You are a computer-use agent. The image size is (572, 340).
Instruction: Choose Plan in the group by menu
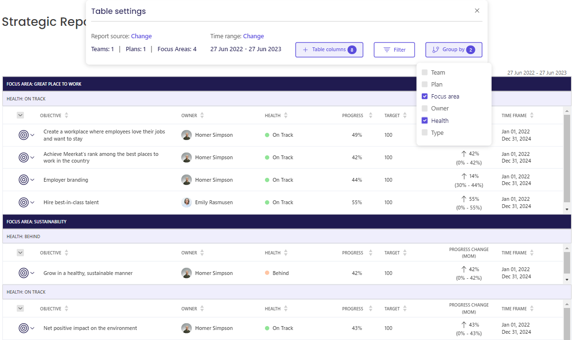coord(425,84)
